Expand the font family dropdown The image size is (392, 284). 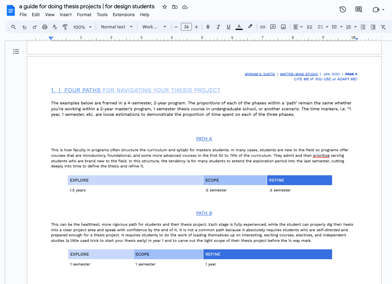pos(154,27)
